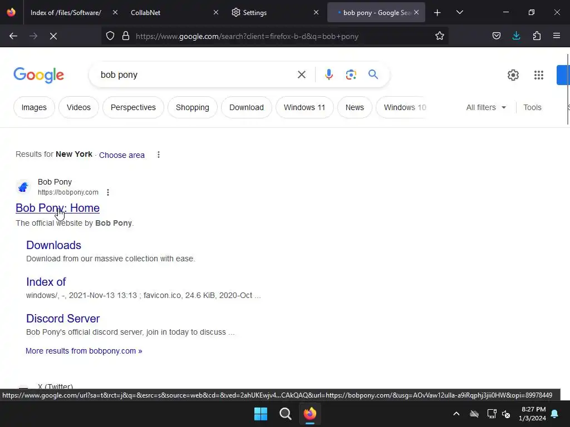The height and width of the screenshot is (427, 570).
Task: Open the taskbar Search magnifier
Action: [286, 414]
